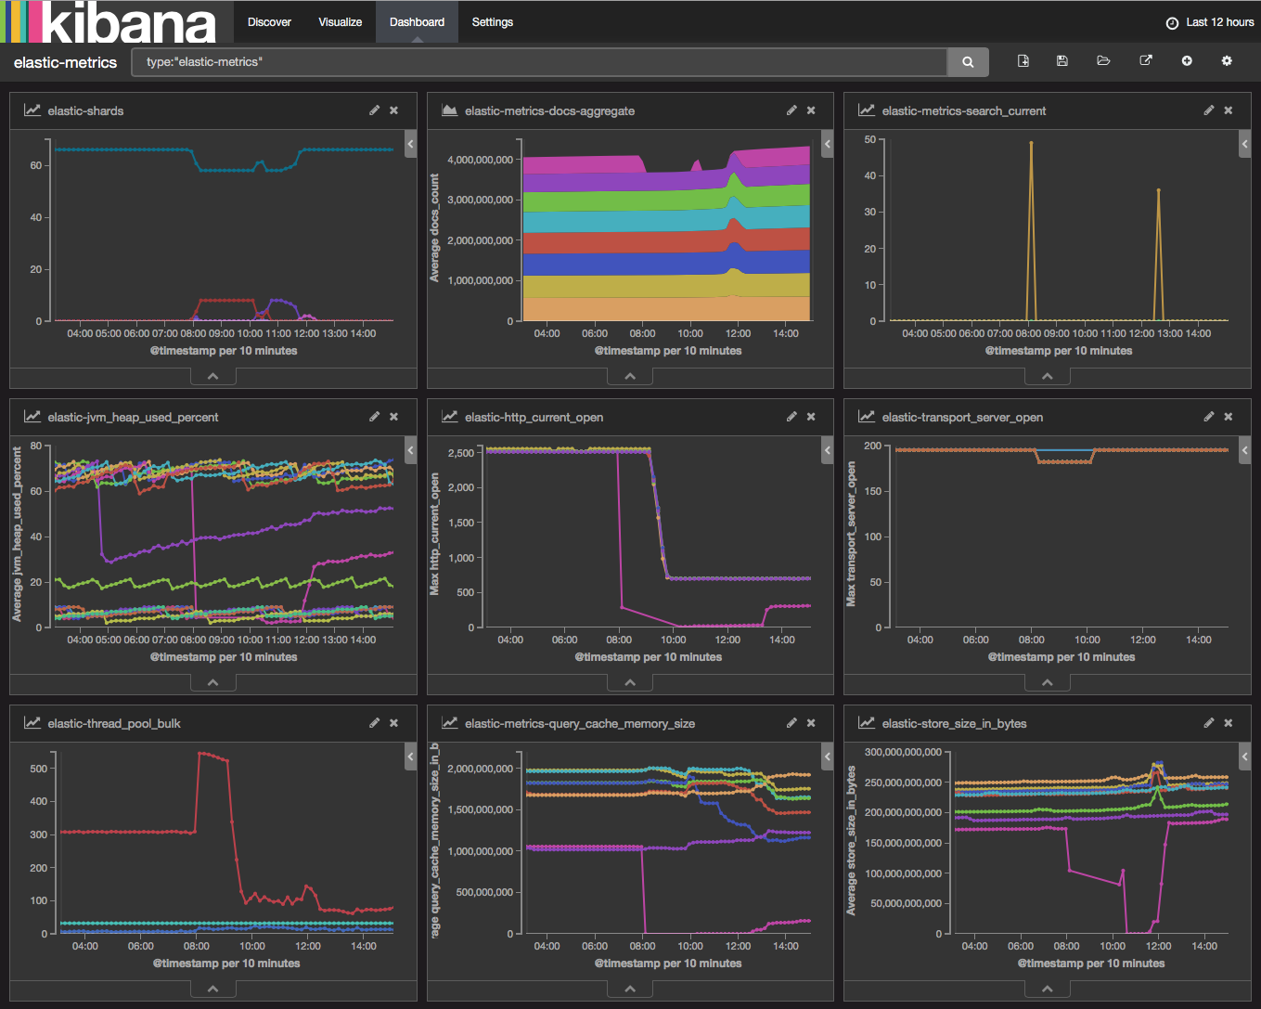The image size is (1261, 1009).
Task: Remove the elastic-metrics-search_current panel
Action: [x=1229, y=110]
